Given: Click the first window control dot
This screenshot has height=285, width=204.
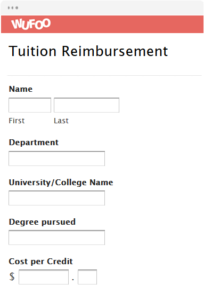Looking at the screenshot, I should click(x=9, y=8).
